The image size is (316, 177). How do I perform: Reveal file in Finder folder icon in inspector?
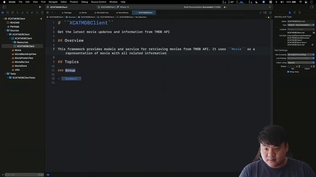coord(314,32)
